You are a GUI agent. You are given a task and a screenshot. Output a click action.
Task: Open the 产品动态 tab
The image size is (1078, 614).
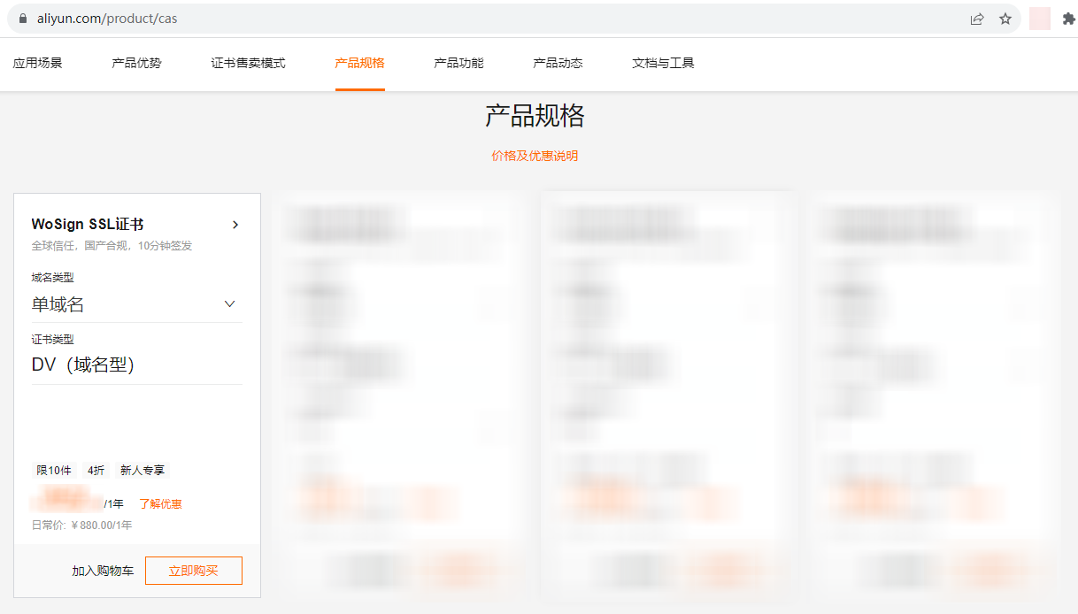[x=558, y=63]
